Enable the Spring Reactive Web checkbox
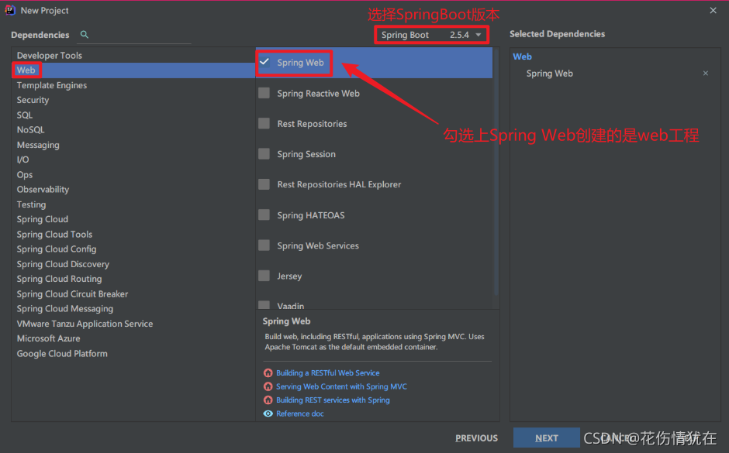Viewport: 729px width, 453px height. point(264,93)
